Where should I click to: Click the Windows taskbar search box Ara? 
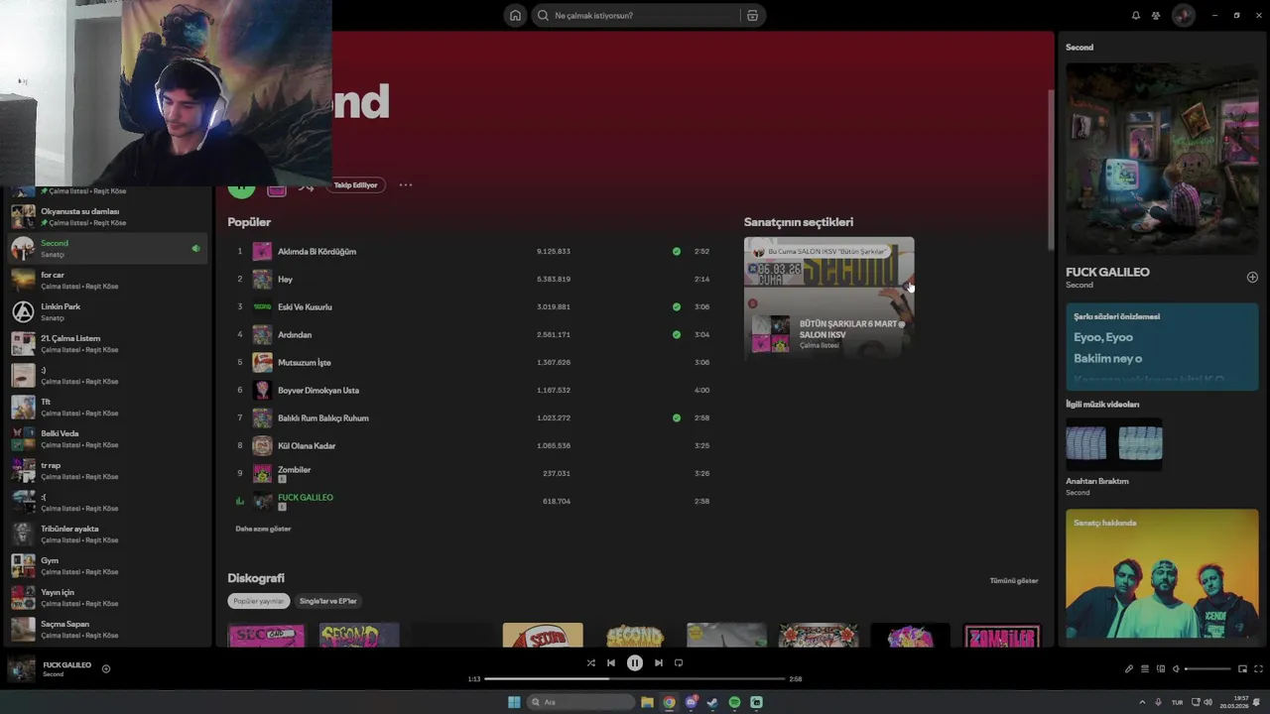tap(580, 702)
